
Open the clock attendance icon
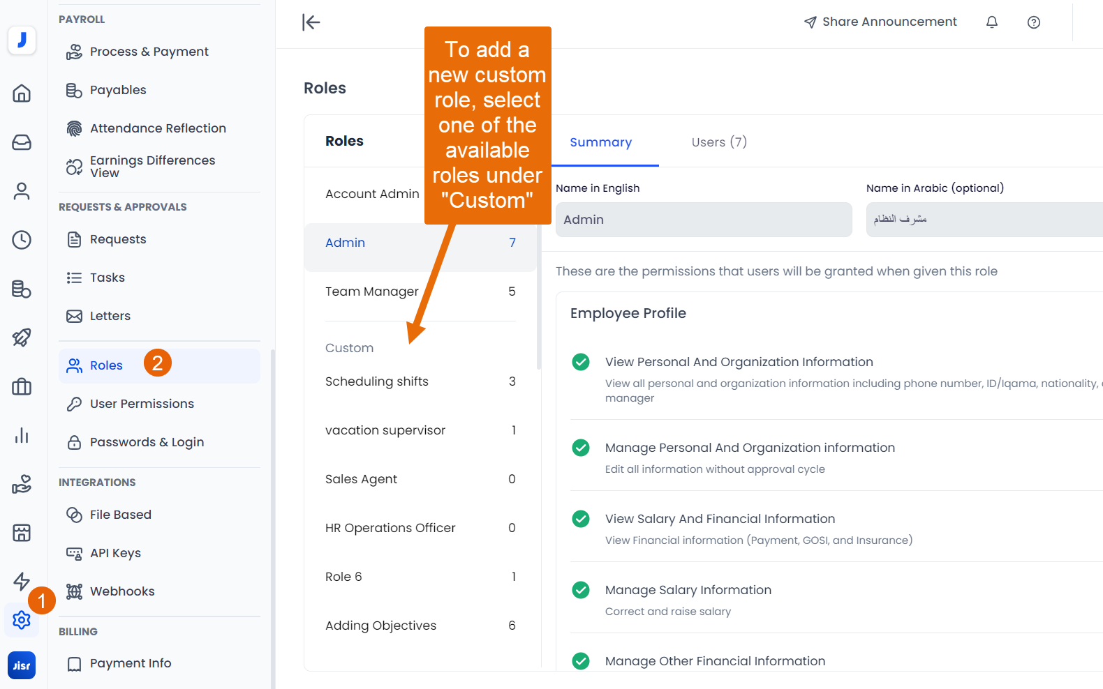(22, 240)
